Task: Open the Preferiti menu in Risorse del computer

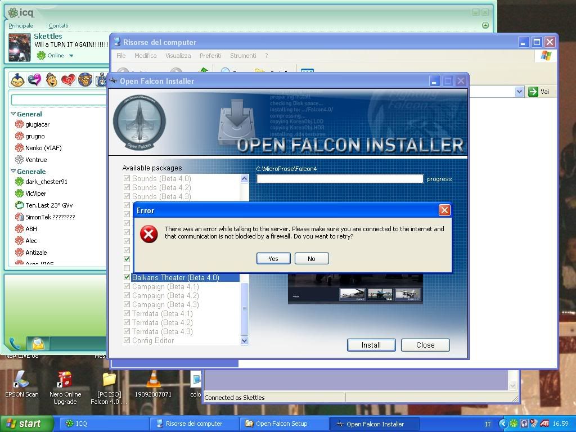Action: click(x=210, y=56)
